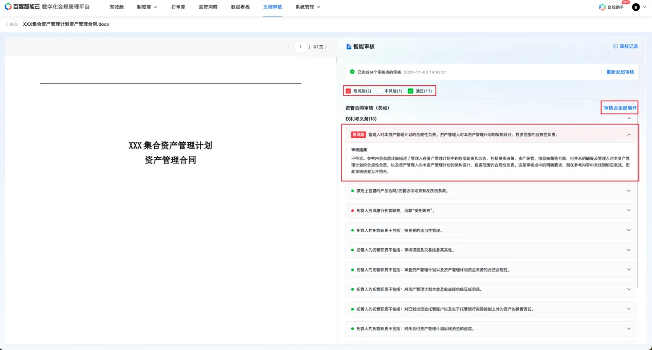Screen dimensions: 652x350
Task: Toggle the 高风险(2) checkbox
Action: [x=348, y=91]
